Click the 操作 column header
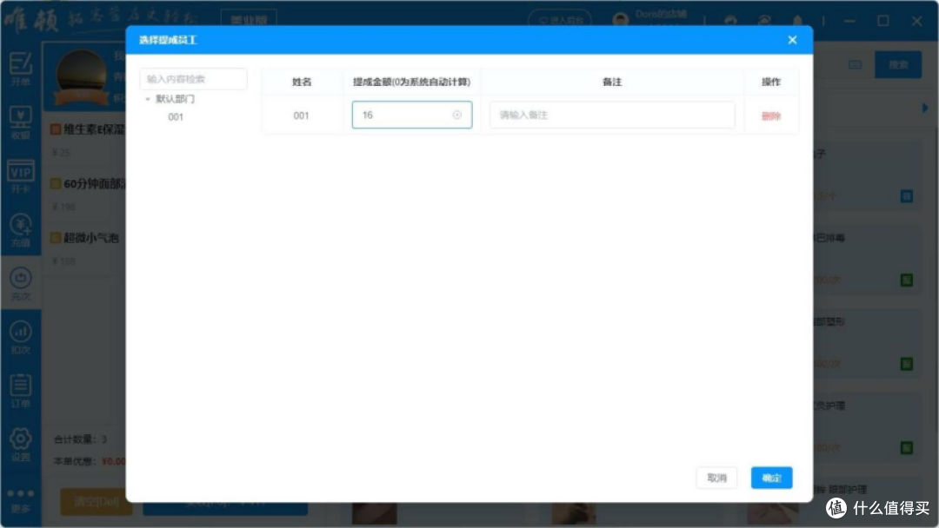The width and height of the screenshot is (939, 528). (770, 82)
